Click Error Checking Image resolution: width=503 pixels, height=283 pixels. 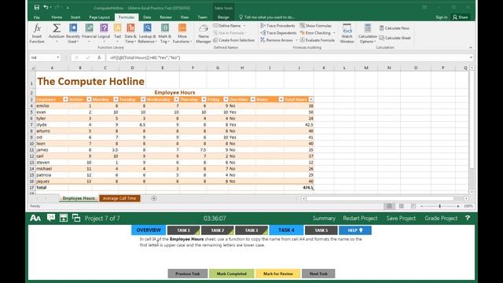315,33
